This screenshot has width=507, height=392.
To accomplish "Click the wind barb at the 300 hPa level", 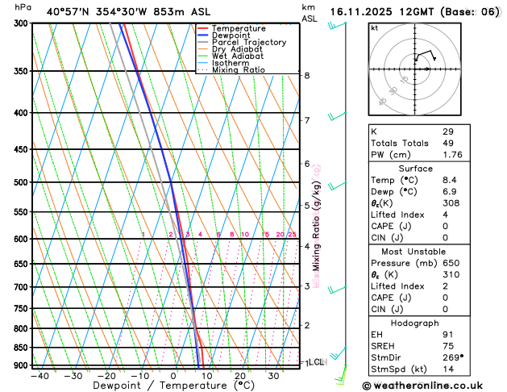I will (x=337, y=25).
